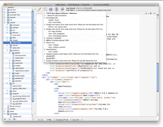
Task: Open the gear action menu below file list
Action: point(5,119)
